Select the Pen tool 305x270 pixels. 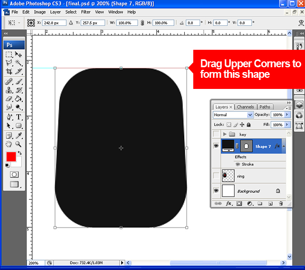[9, 117]
